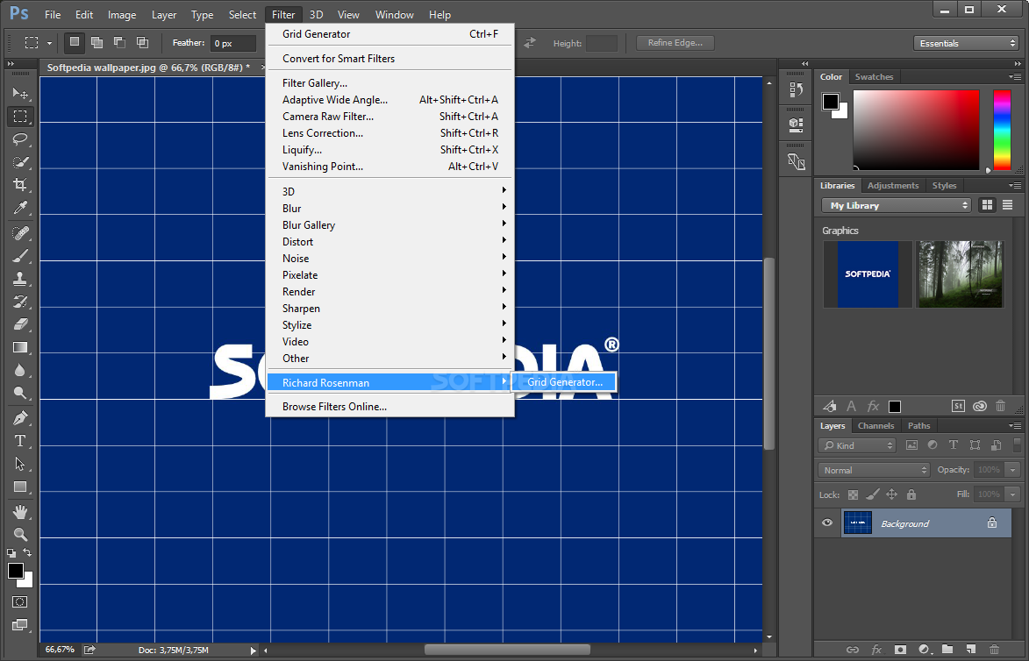
Task: Toggle Subtract from selection mode
Action: click(x=119, y=43)
